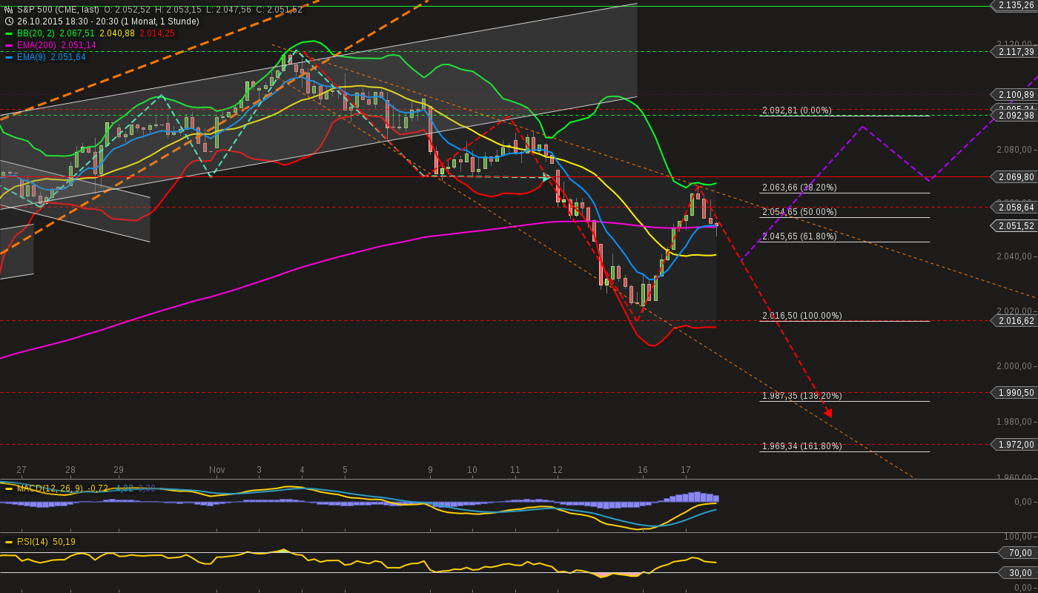Image resolution: width=1038 pixels, height=593 pixels.
Task: Click the 2.092,98 price axis label
Action: coord(1013,116)
